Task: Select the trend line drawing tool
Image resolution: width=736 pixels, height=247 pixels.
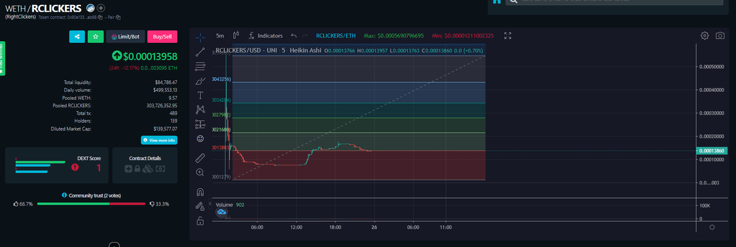Action: click(x=200, y=52)
